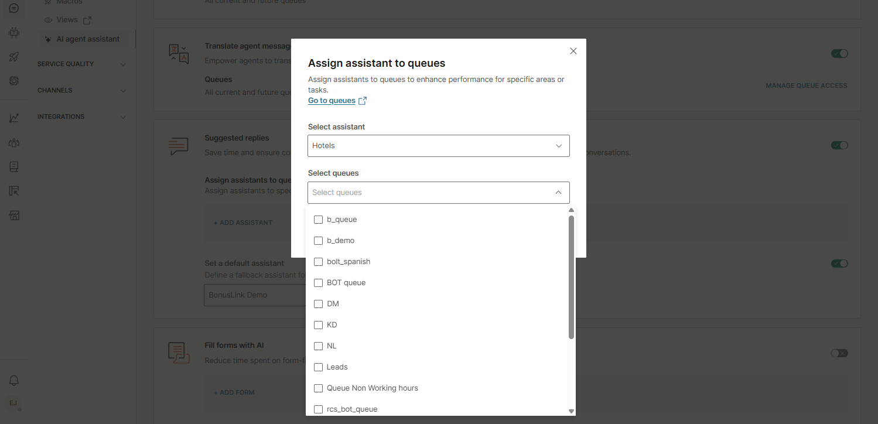Open Views in the sidebar menu
878x424 pixels.
[67, 20]
